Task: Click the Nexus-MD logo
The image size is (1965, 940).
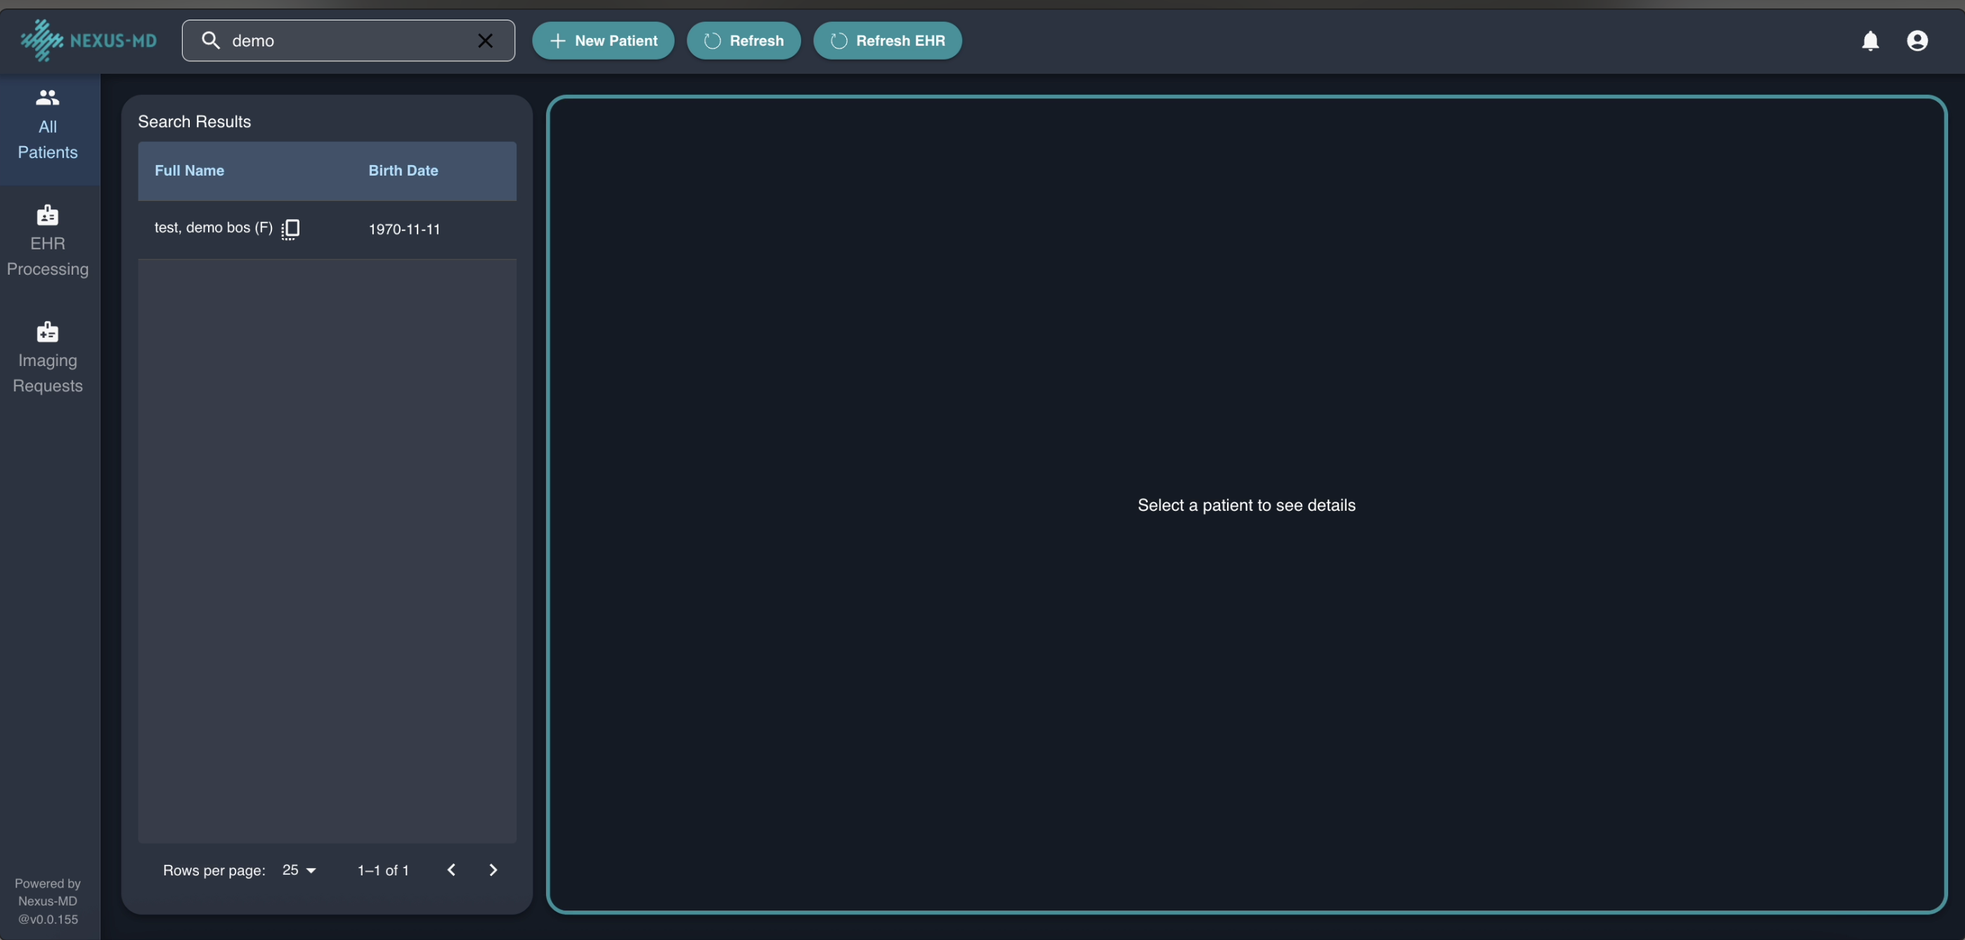Action: (87, 41)
